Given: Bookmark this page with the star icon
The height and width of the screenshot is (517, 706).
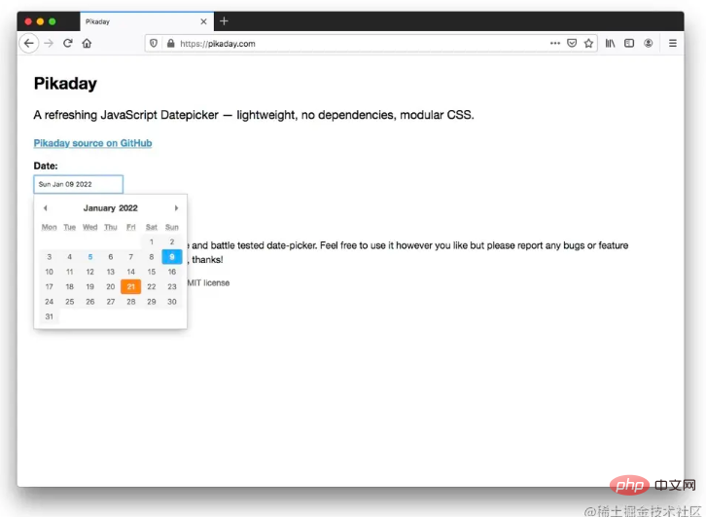Looking at the screenshot, I should coord(588,43).
